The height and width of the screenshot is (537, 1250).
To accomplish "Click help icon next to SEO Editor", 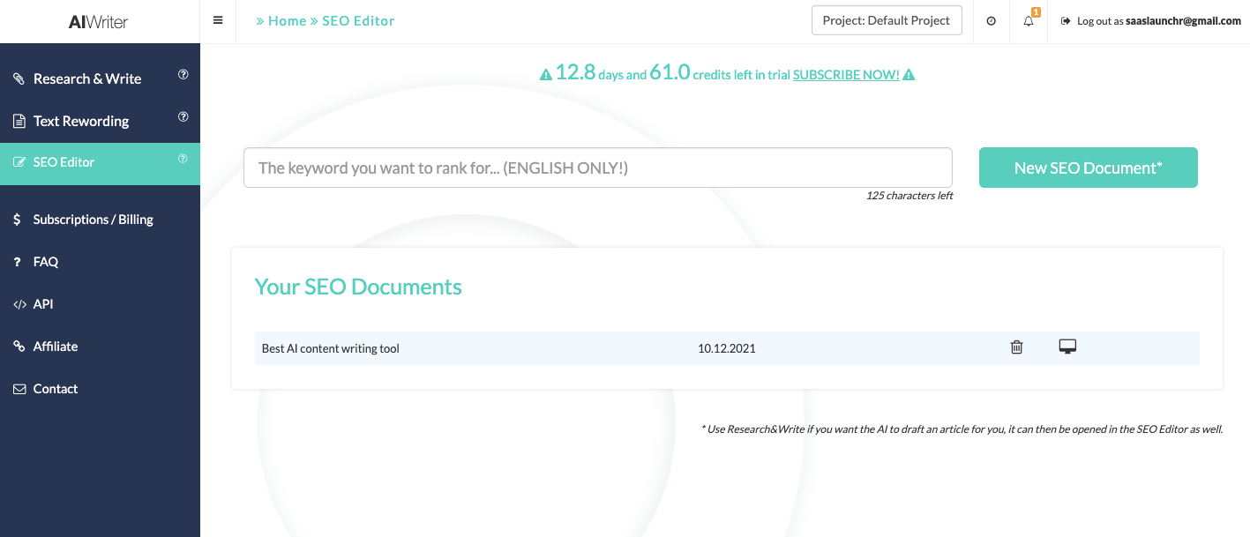I will coord(183,160).
